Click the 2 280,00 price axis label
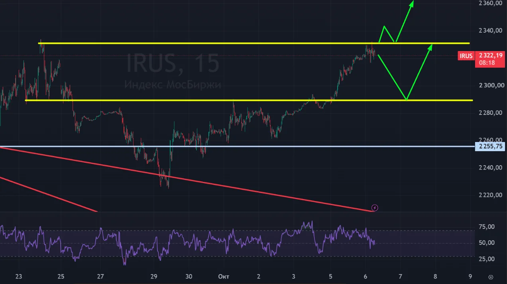This screenshot has width=507, height=284. pyautogui.click(x=490, y=113)
